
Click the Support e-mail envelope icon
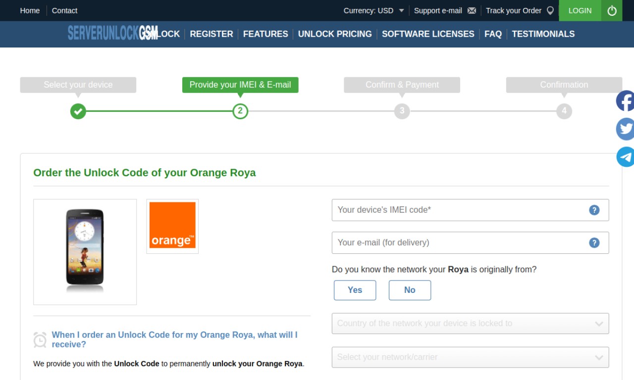[472, 10]
